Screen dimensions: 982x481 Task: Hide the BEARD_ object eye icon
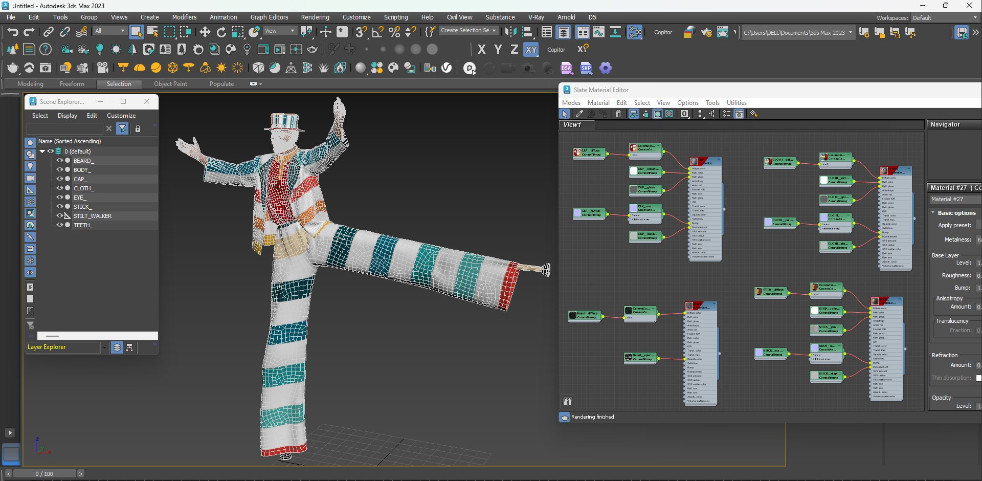click(x=60, y=161)
